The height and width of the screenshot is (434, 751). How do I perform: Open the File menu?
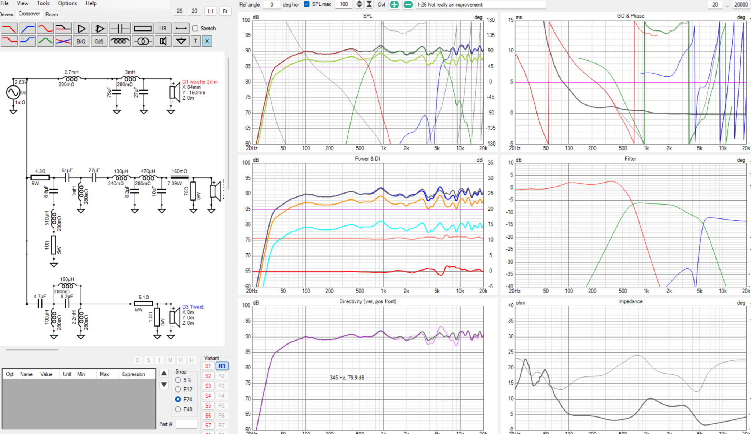(x=4, y=3)
